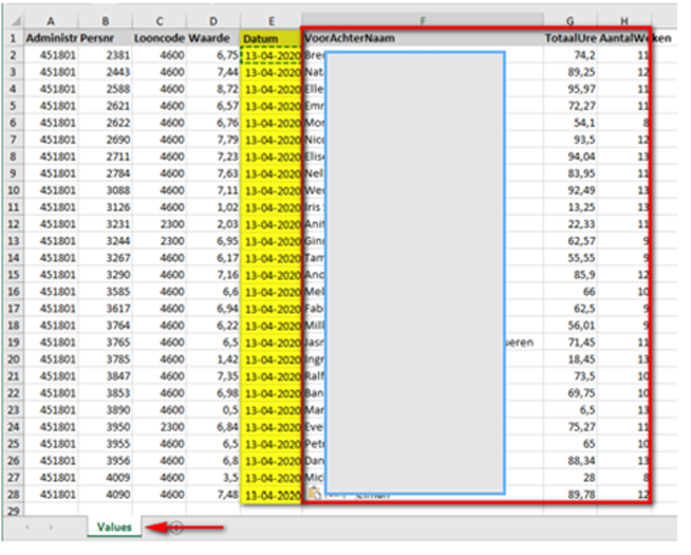Select row 28 header

(14, 494)
